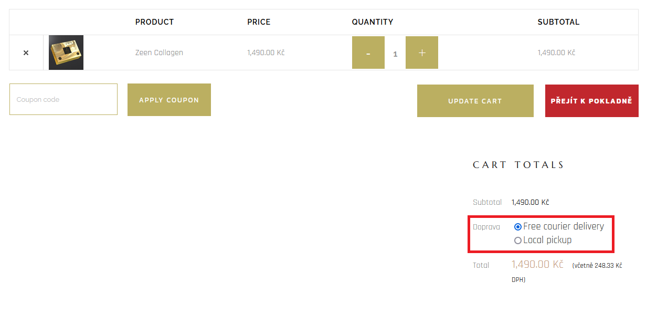Viewport: 657px width, 314px height.
Task: Click the PRICE column header
Action: point(259,22)
